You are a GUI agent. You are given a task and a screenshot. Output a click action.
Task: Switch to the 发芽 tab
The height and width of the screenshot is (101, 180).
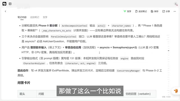45,17
